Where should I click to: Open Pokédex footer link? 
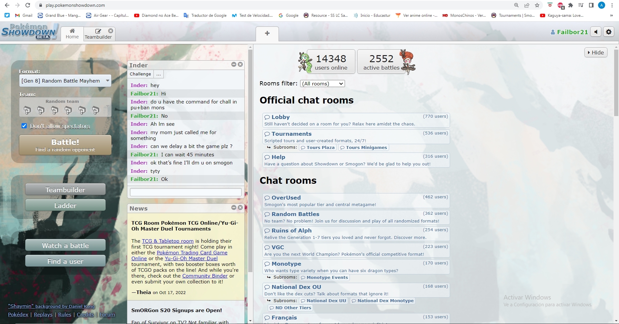click(x=18, y=314)
